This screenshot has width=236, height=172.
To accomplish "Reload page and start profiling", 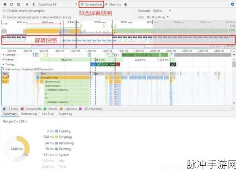I will 11,4.
